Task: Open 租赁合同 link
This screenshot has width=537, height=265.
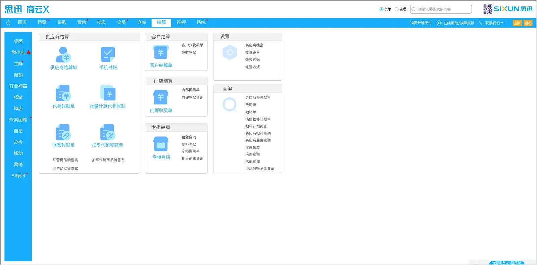Action: click(x=189, y=137)
